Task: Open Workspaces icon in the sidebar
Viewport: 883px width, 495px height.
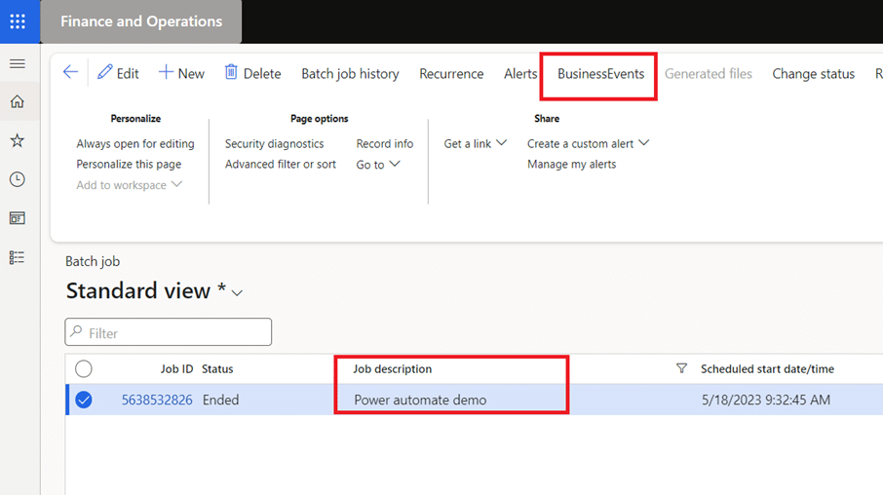Action: [x=18, y=218]
